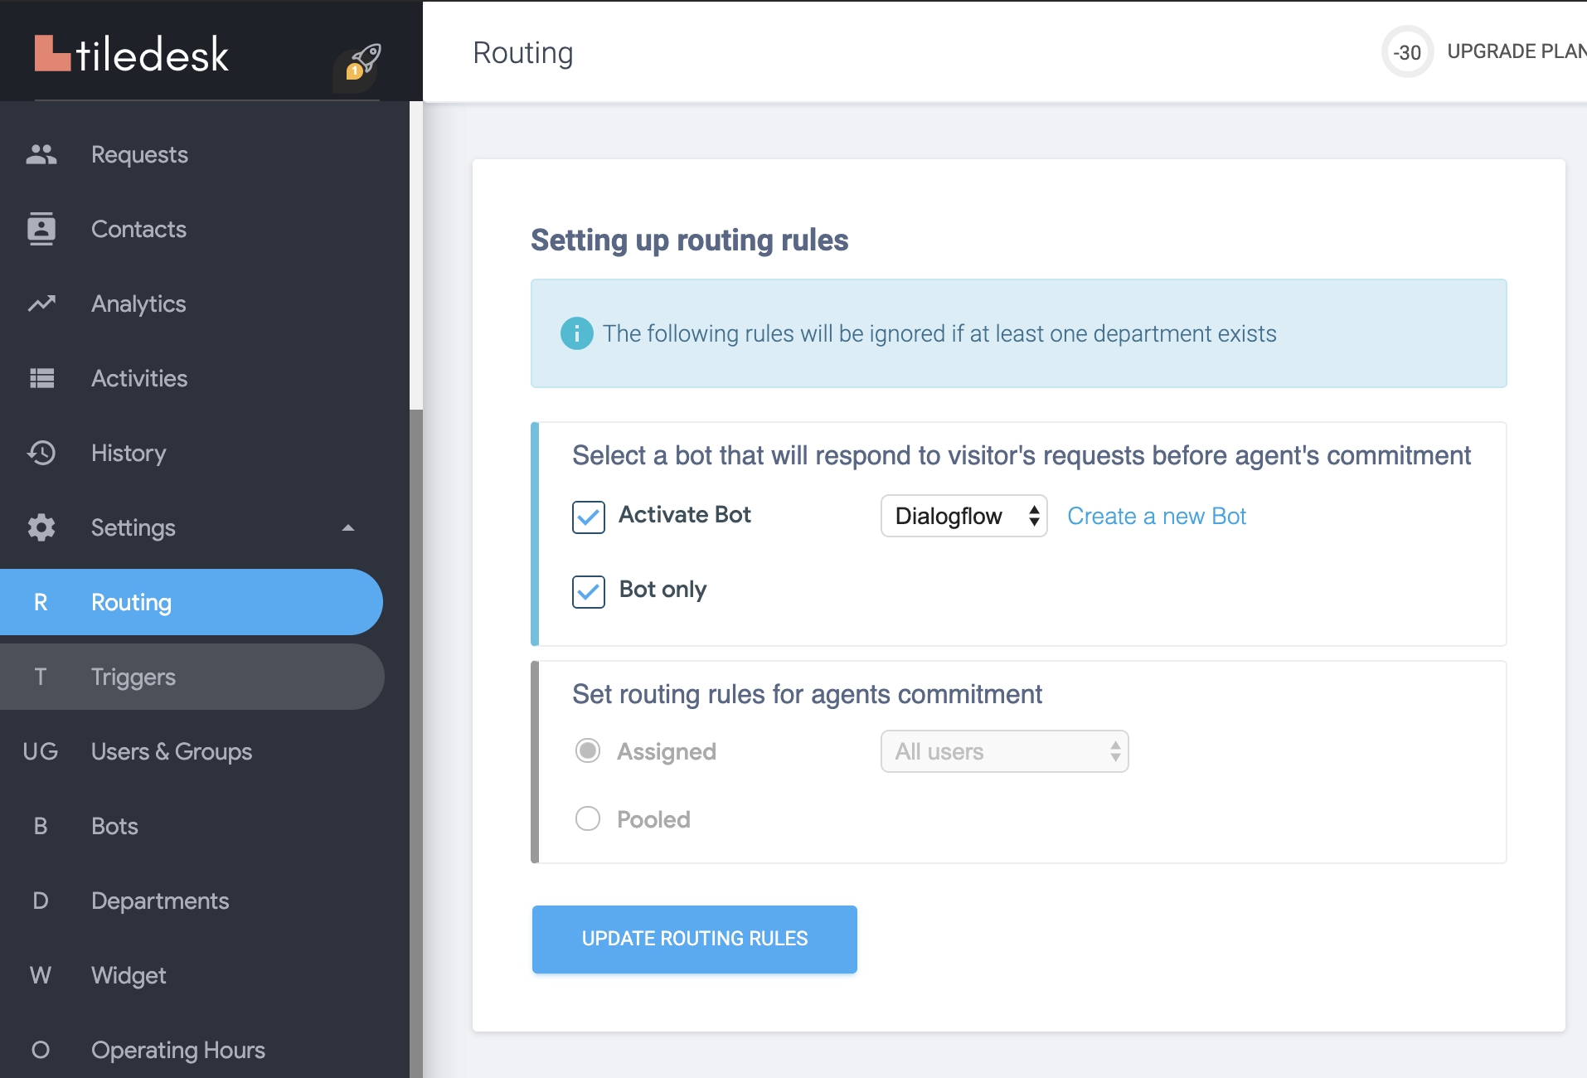
Task: Click the Routing page title
Action: coord(523,52)
